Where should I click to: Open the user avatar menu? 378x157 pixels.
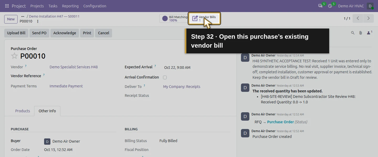click(370, 6)
